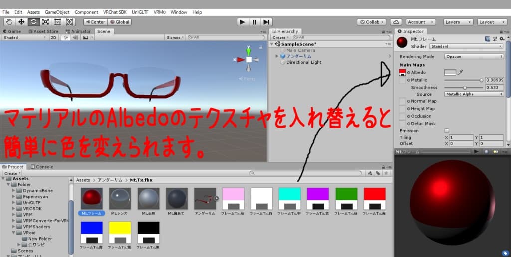Image resolution: width=511 pixels, height=257 pixels.
Task: Open the Gizmos dropdown
Action: point(175,38)
